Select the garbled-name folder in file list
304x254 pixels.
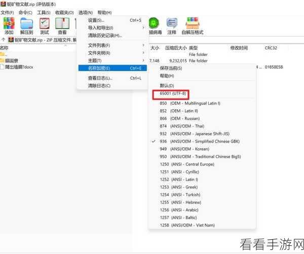9,60
